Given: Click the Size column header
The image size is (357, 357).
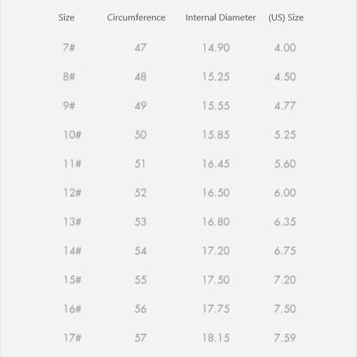Looking at the screenshot, I should click(x=66, y=18).
